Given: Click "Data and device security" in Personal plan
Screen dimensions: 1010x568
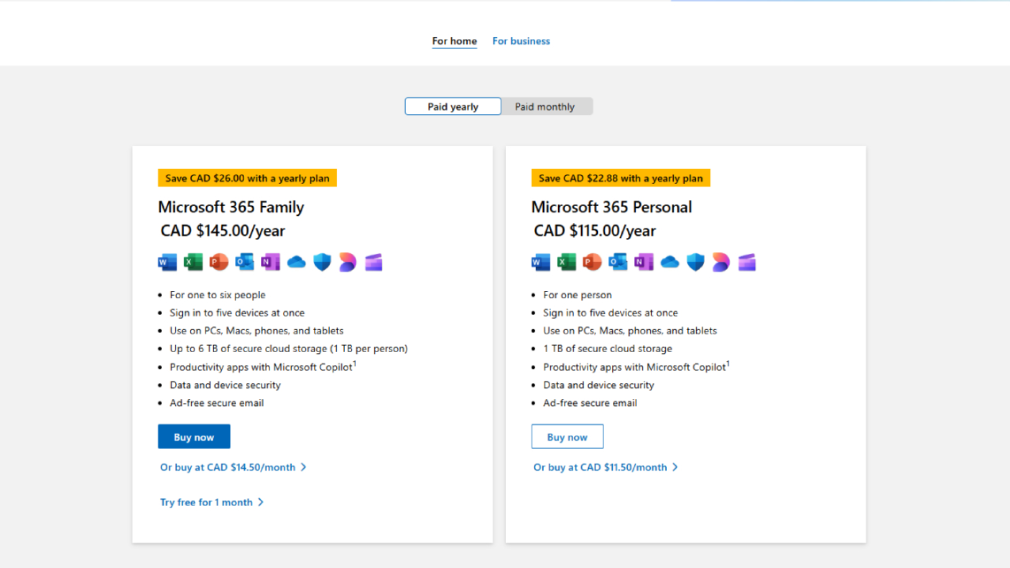Looking at the screenshot, I should (x=599, y=385).
